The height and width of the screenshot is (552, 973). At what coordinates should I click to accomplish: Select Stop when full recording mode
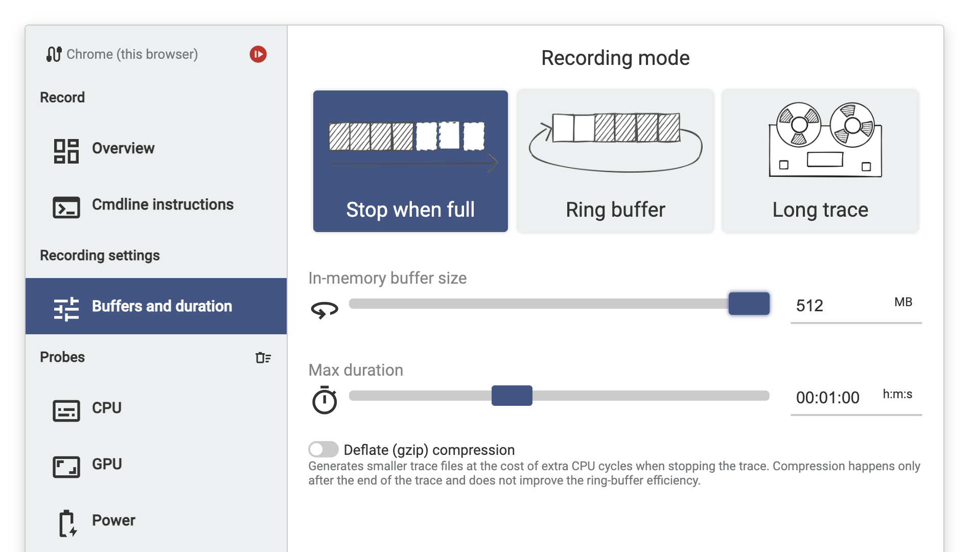click(x=410, y=161)
